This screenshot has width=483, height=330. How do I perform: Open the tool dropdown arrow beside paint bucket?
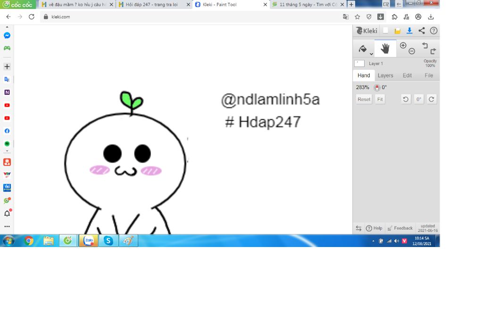coord(371,54)
